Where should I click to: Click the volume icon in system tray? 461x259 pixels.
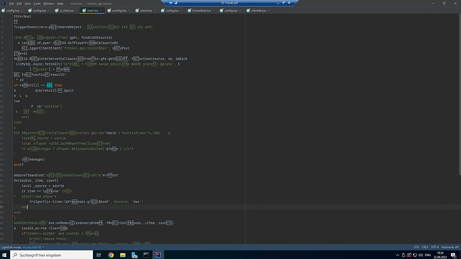(x=421, y=255)
